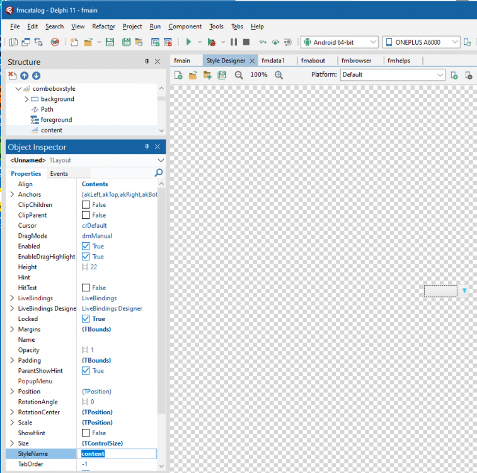
Task: Toggle the HitTest checkbox
Action: pyautogui.click(x=86, y=288)
